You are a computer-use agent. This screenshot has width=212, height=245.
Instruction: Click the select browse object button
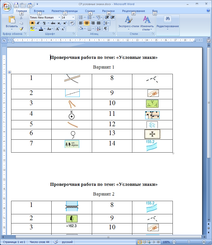209,228
